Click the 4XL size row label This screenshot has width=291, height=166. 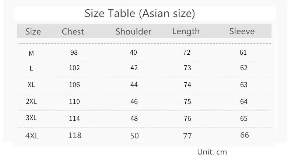(32, 136)
